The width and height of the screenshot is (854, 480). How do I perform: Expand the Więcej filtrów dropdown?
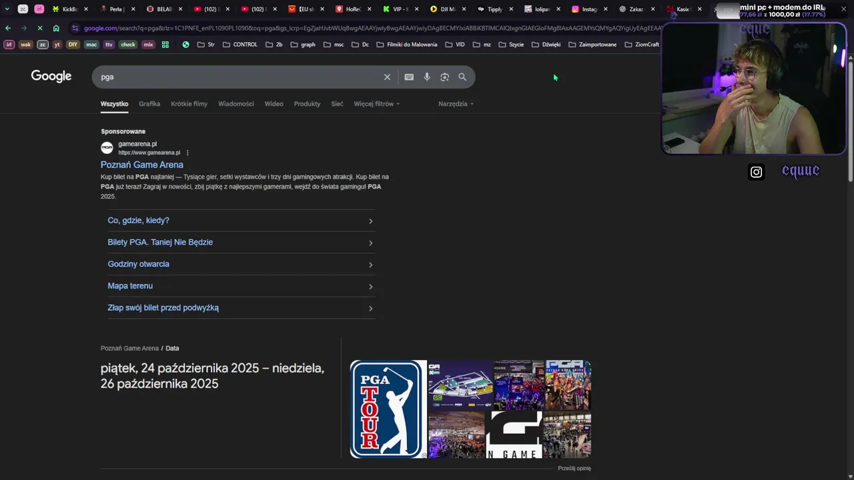coord(376,104)
